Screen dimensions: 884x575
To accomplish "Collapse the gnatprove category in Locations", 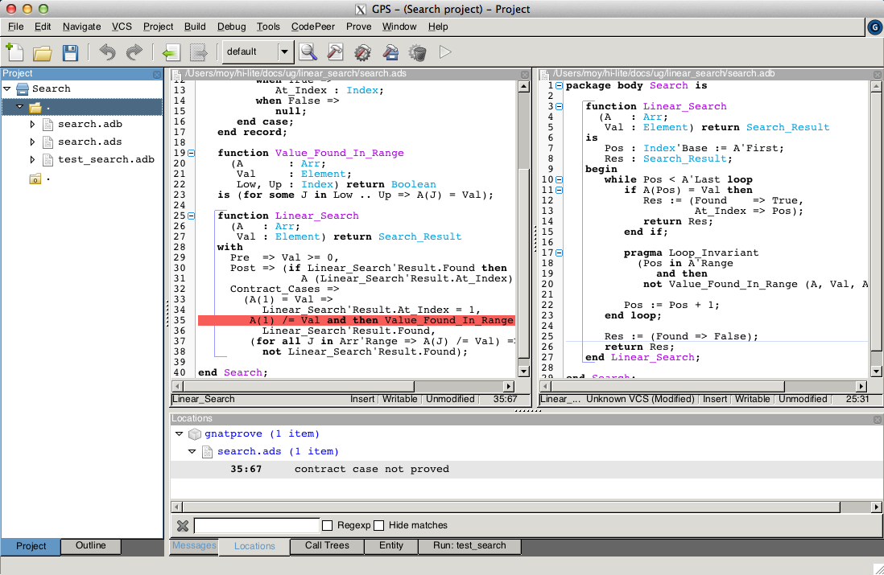I will (180, 434).
